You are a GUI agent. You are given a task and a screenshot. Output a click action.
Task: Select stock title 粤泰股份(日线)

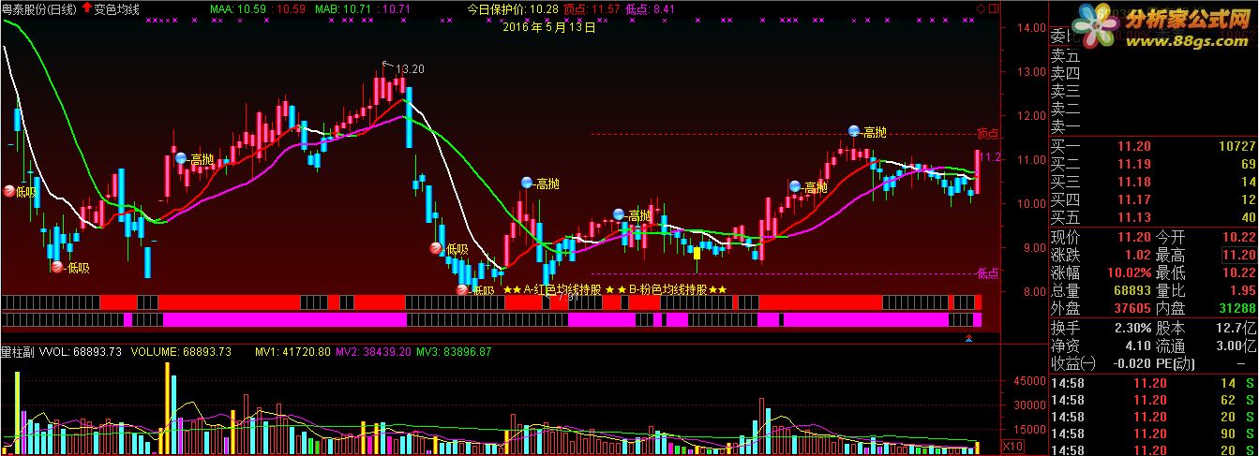[x=40, y=8]
